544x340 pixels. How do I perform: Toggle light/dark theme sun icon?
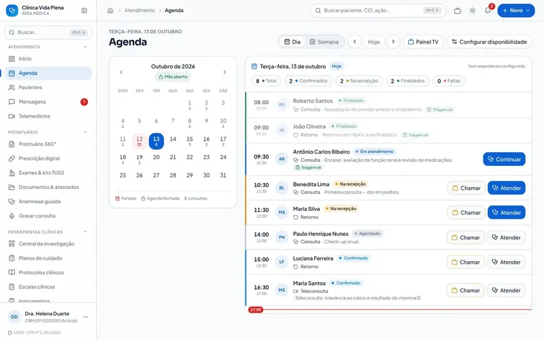473,10
